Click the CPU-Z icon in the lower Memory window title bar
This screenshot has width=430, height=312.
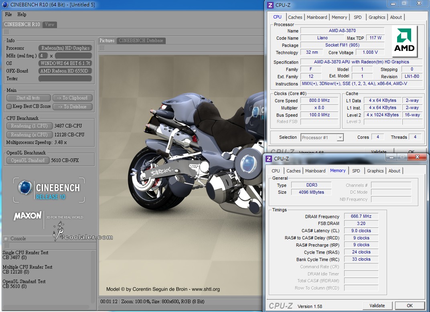(269, 159)
